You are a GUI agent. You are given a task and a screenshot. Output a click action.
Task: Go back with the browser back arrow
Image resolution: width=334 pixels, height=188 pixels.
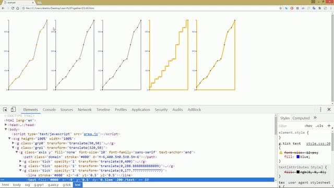click(3, 8)
